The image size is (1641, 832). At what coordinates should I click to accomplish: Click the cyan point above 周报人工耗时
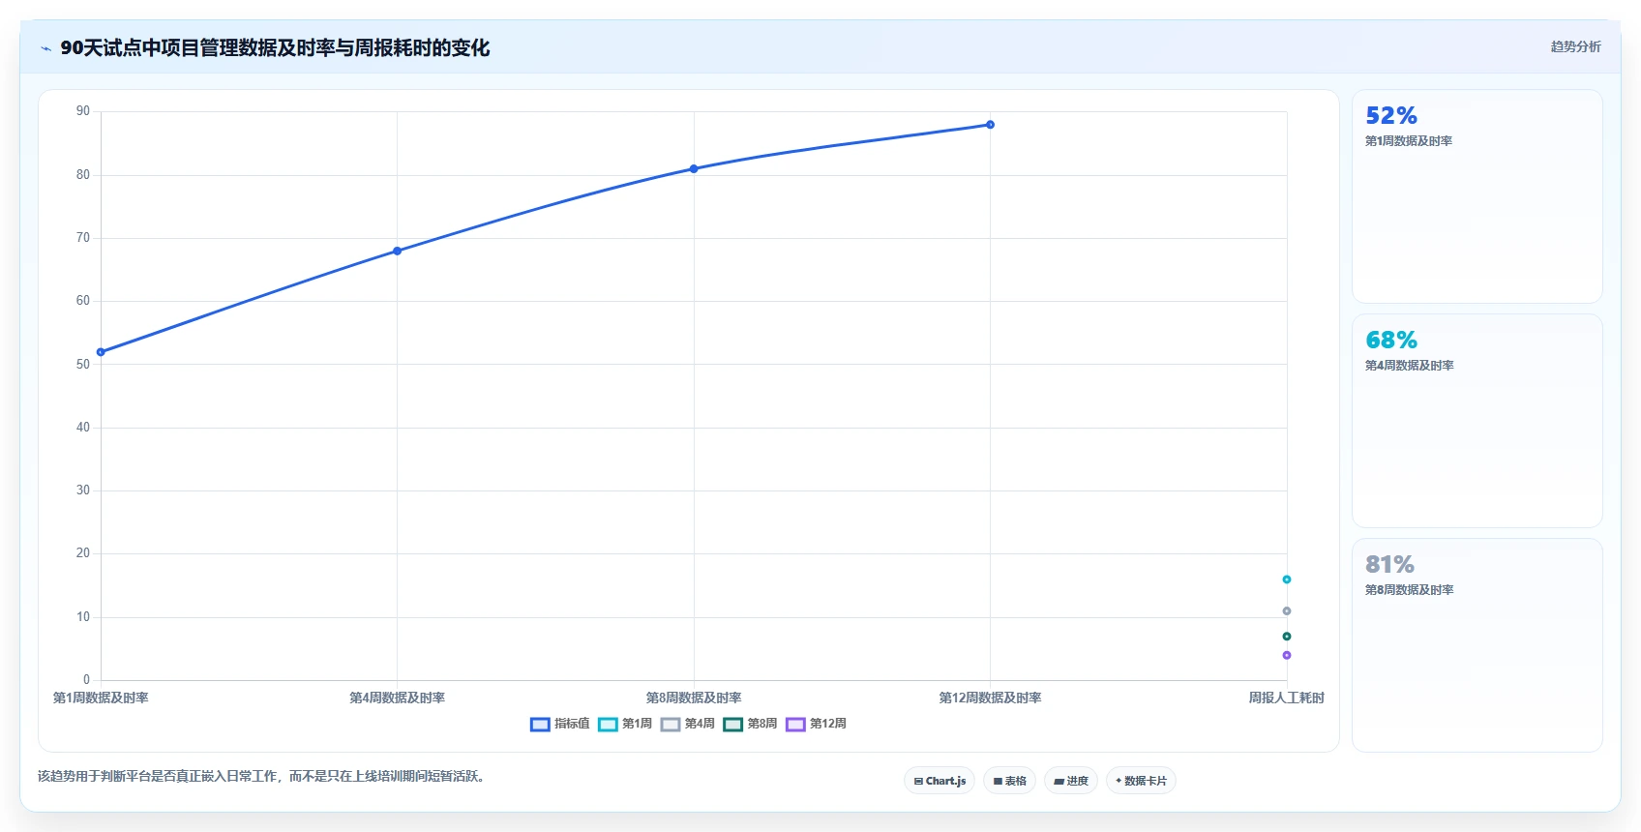point(1287,579)
